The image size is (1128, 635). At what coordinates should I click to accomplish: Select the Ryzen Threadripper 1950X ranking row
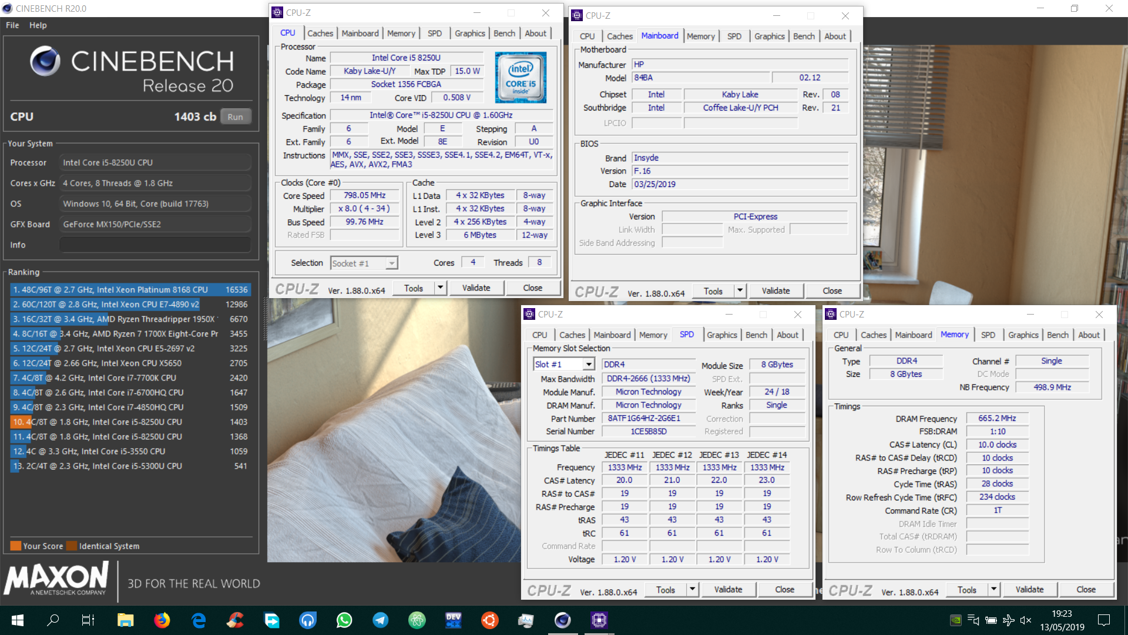click(x=130, y=319)
